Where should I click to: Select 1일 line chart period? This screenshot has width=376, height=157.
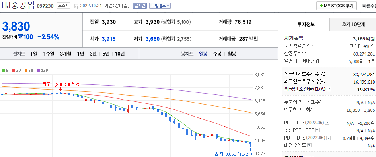pyautogui.click(x=34, y=54)
